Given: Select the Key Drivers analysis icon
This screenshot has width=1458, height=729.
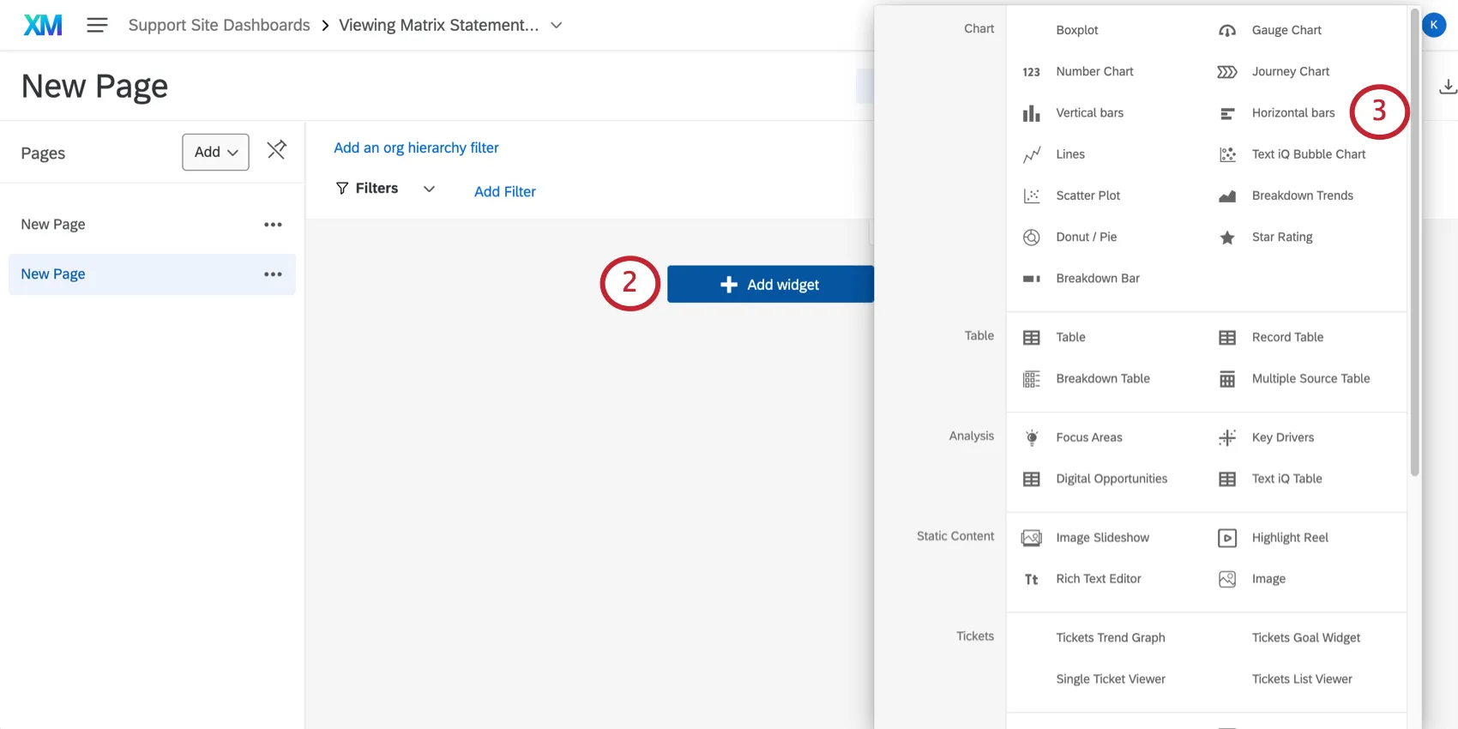Looking at the screenshot, I should coord(1227,437).
